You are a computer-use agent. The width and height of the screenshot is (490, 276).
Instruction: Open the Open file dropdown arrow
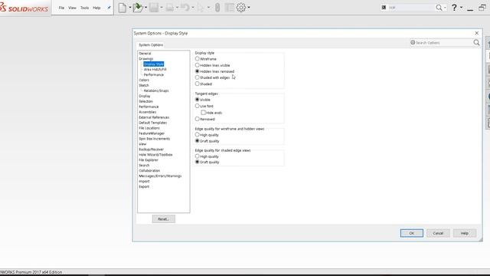click(x=146, y=8)
